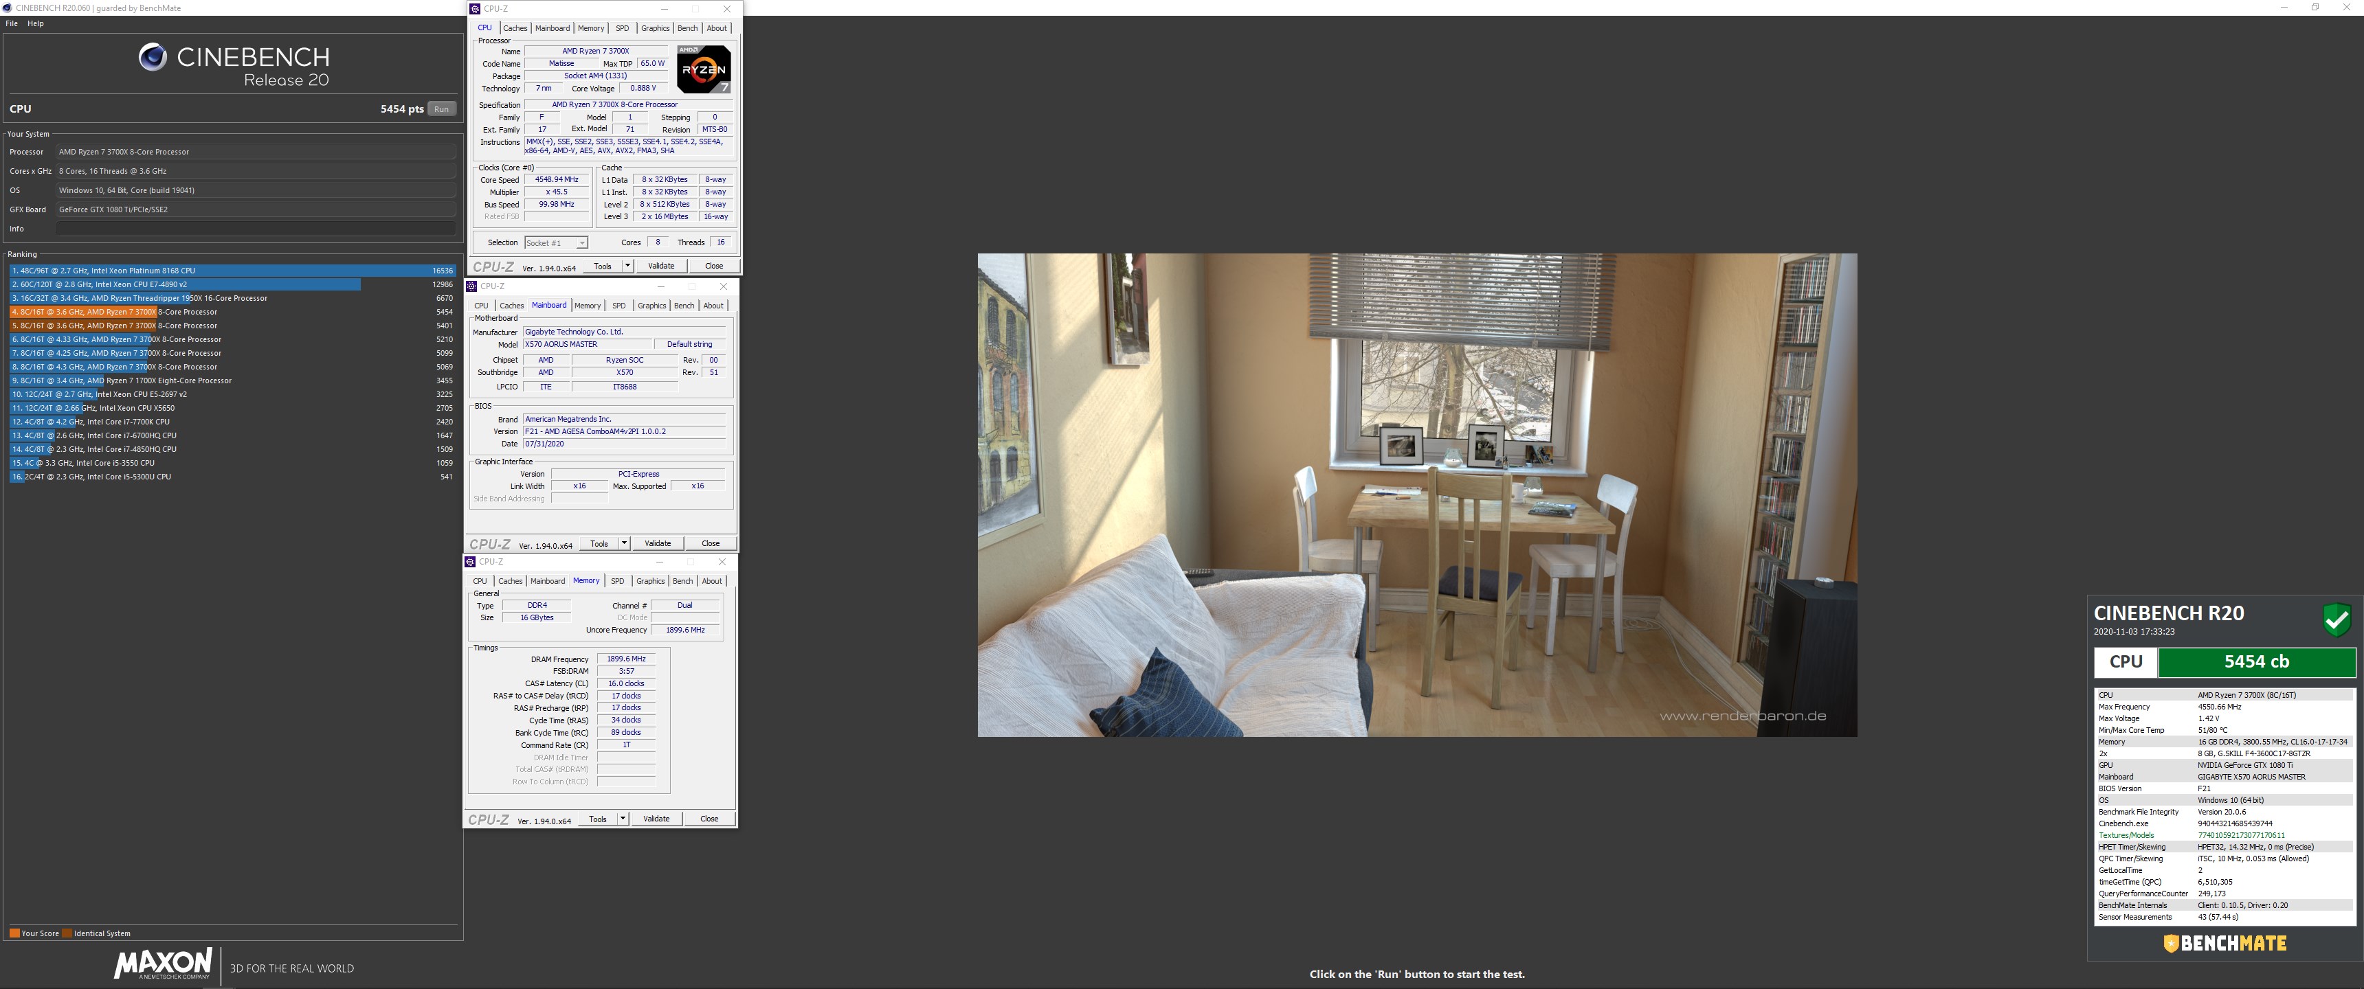This screenshot has height=989, width=2364.
Task: Click the DRAM Frequency 1899.6 MHz value
Action: (626, 659)
